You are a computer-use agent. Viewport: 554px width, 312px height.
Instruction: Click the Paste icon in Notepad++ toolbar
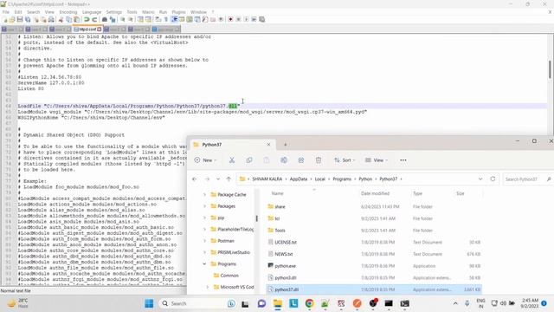pyautogui.click(x=76, y=19)
